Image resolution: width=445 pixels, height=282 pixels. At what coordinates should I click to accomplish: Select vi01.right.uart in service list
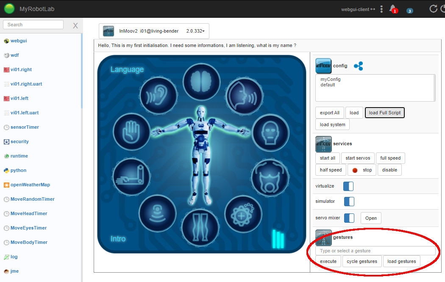pyautogui.click(x=26, y=84)
